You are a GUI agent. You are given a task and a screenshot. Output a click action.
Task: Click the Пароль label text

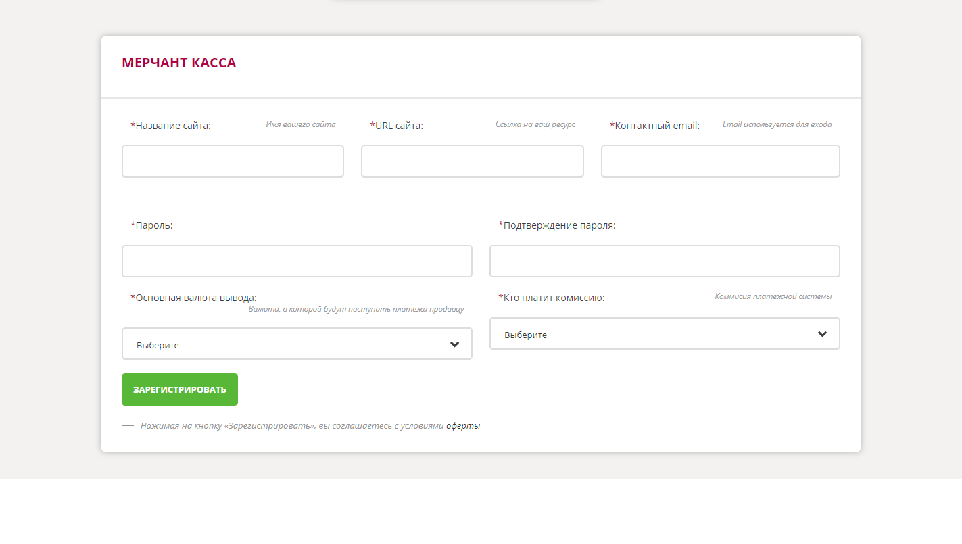(x=154, y=225)
